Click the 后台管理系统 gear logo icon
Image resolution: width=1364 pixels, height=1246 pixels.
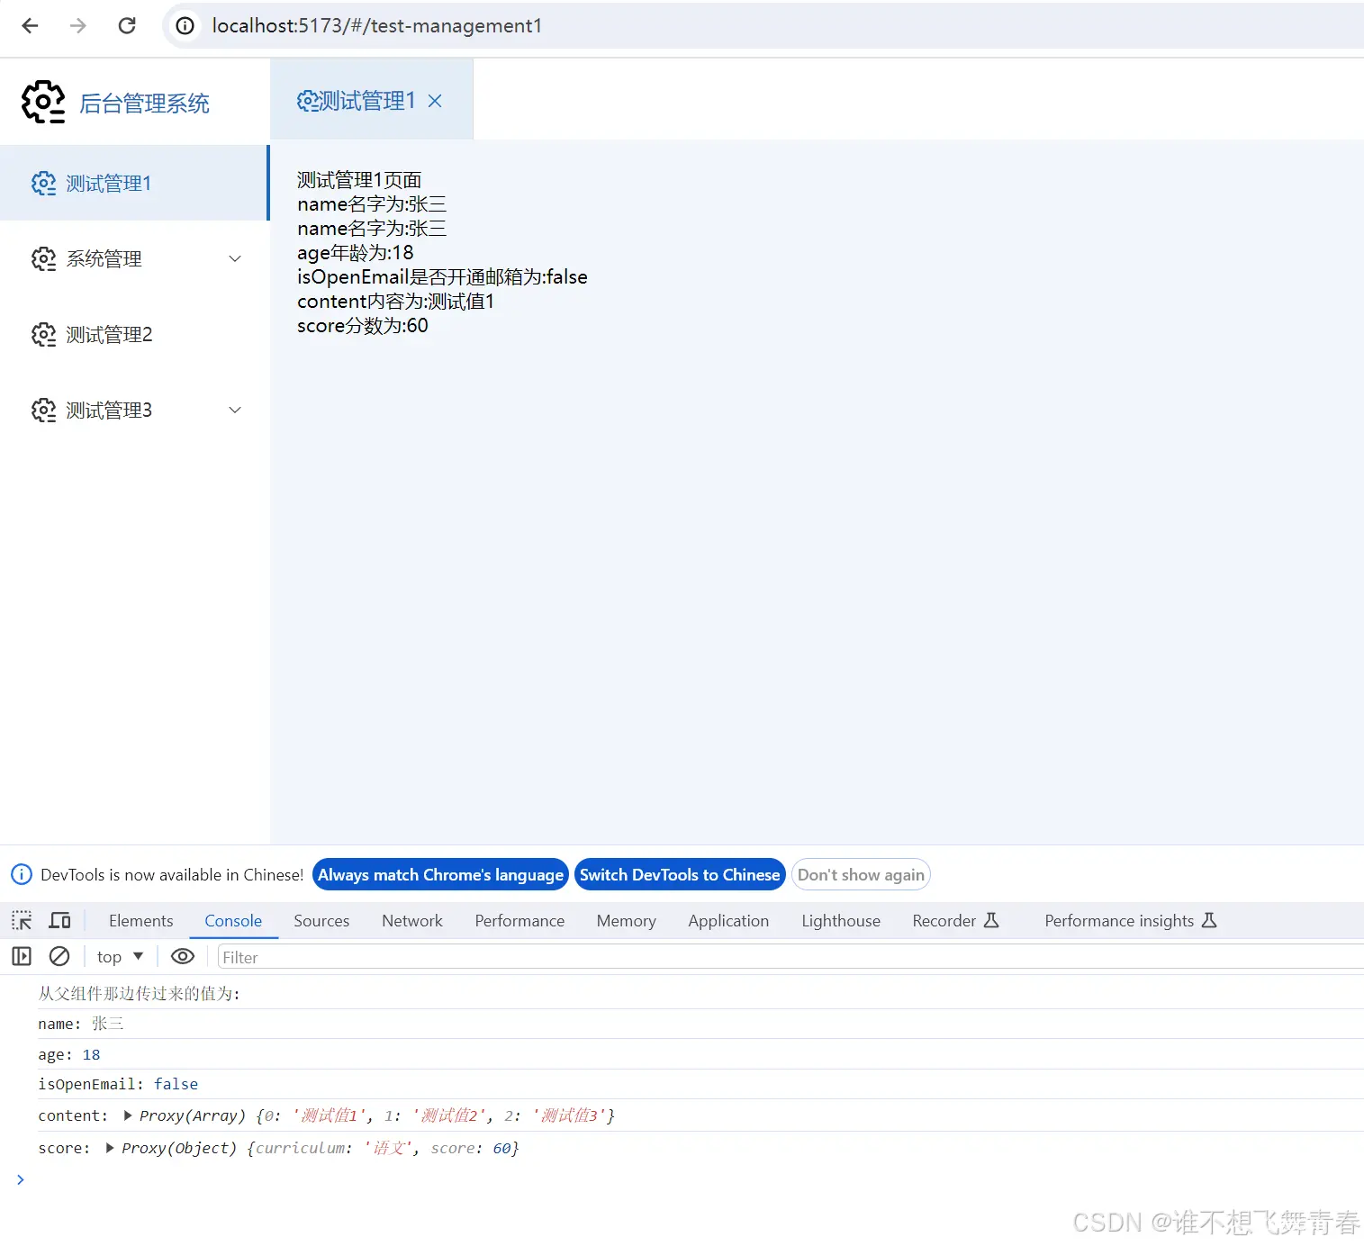43,103
